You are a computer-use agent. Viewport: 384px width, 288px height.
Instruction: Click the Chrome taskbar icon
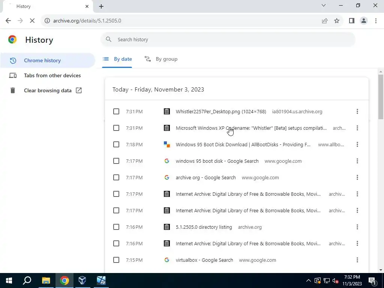[64, 280]
